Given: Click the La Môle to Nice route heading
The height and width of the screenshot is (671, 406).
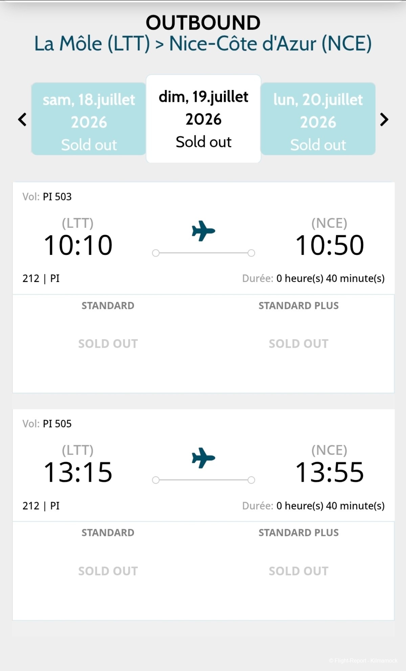Looking at the screenshot, I should point(203,44).
